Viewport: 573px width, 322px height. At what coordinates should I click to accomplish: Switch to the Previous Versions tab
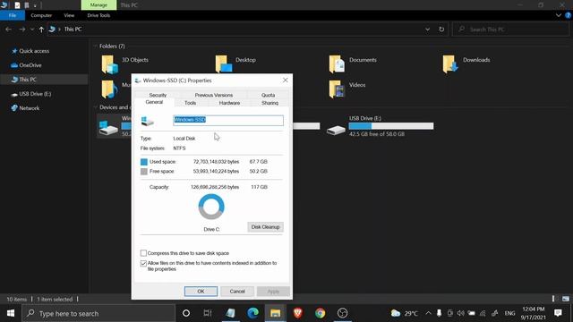(x=214, y=95)
